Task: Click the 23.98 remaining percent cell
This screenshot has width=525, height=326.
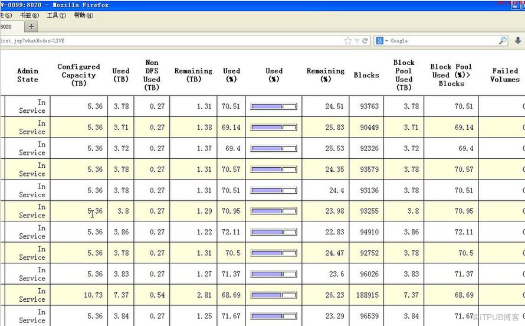Action: [x=326, y=211]
